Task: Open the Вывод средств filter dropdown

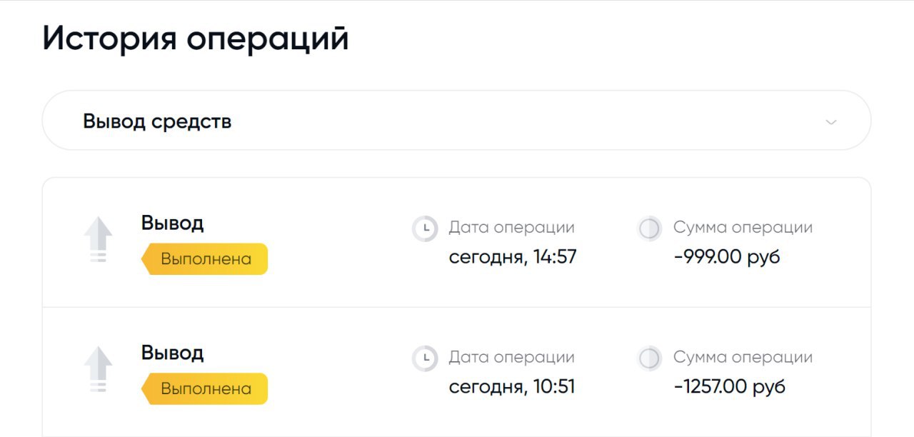Action: click(x=456, y=121)
